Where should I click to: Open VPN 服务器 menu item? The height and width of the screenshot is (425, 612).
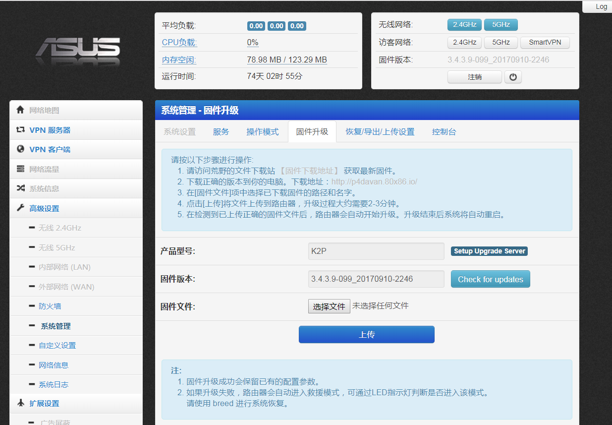click(x=76, y=130)
